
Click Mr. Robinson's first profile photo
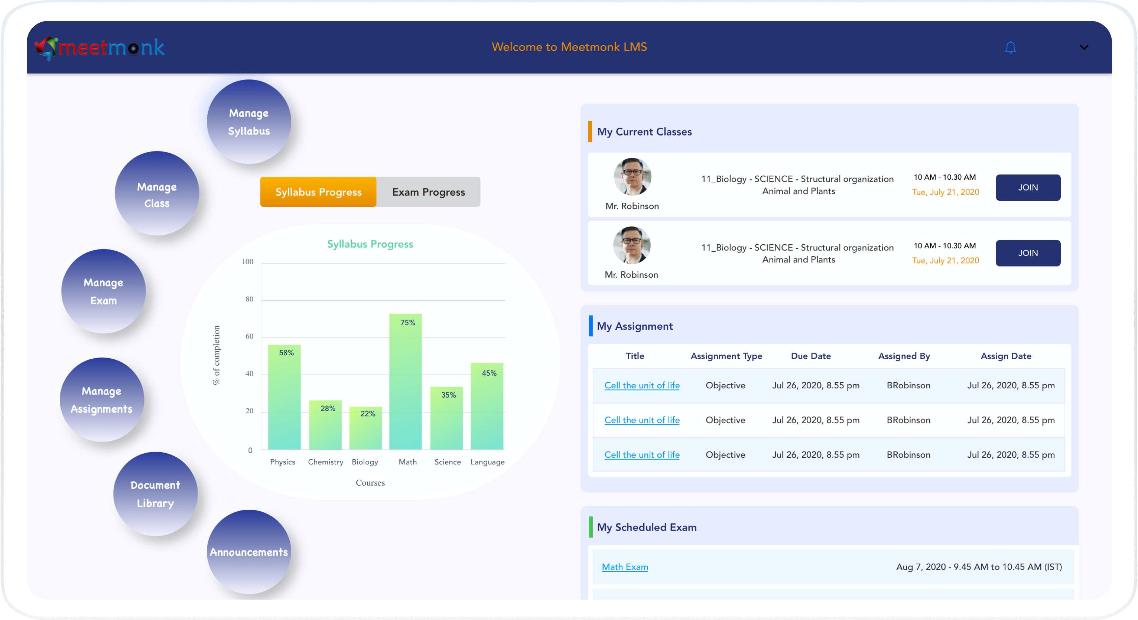(632, 177)
